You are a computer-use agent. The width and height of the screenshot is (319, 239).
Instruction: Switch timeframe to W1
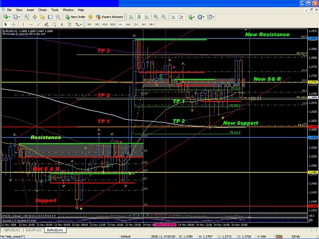coord(144,24)
